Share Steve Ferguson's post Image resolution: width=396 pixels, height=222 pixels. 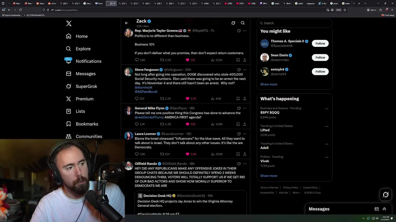[x=245, y=99]
